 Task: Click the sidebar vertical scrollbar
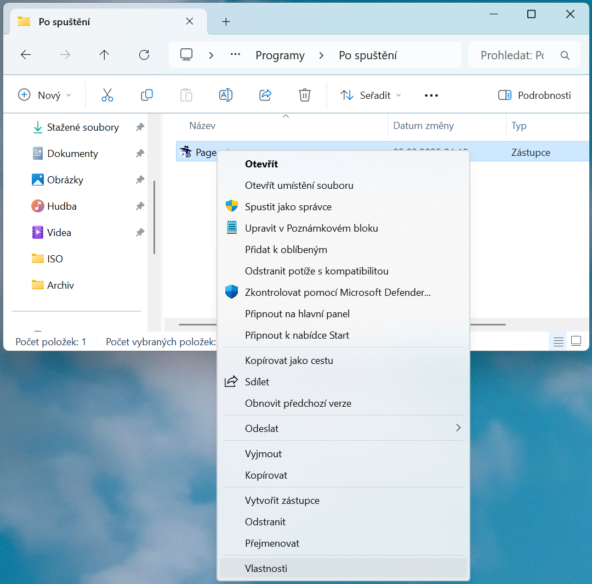(x=154, y=217)
